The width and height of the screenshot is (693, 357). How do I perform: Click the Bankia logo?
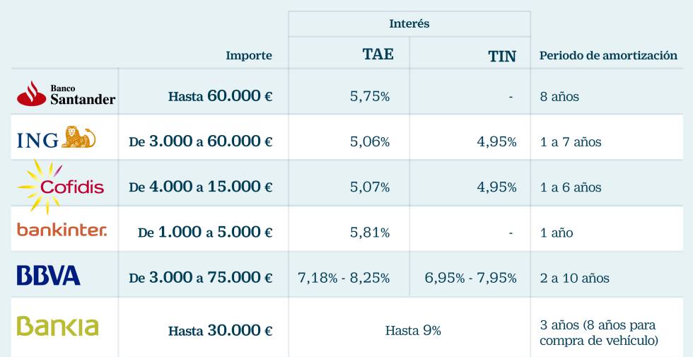tap(57, 326)
